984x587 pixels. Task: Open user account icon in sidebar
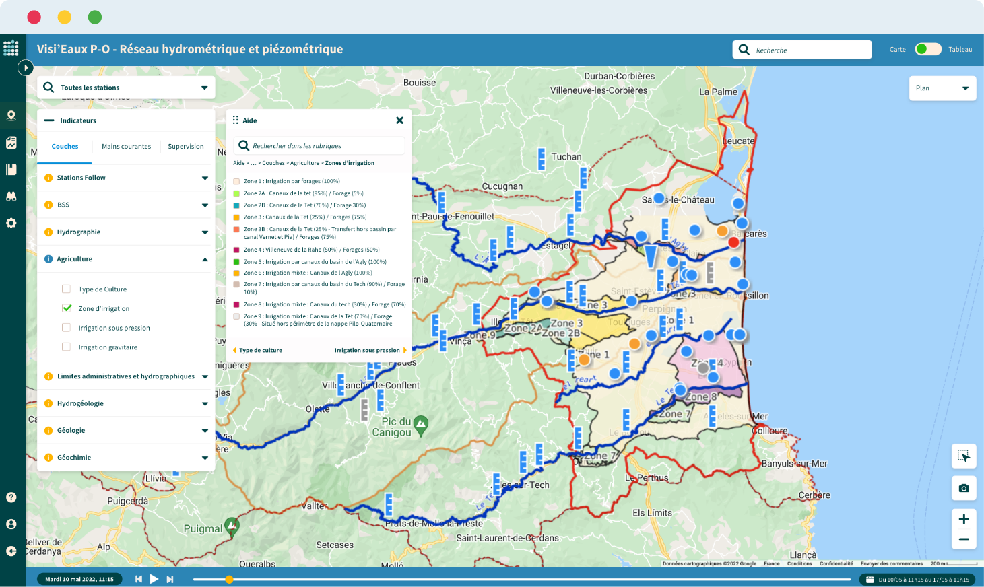click(x=11, y=524)
